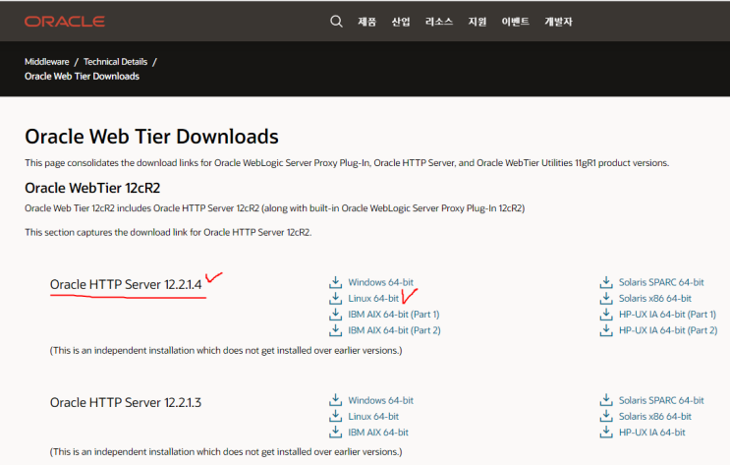Click download icon for IBM AIX 64-bit (Part 2)
This screenshot has height=465, width=730.
pos(335,330)
